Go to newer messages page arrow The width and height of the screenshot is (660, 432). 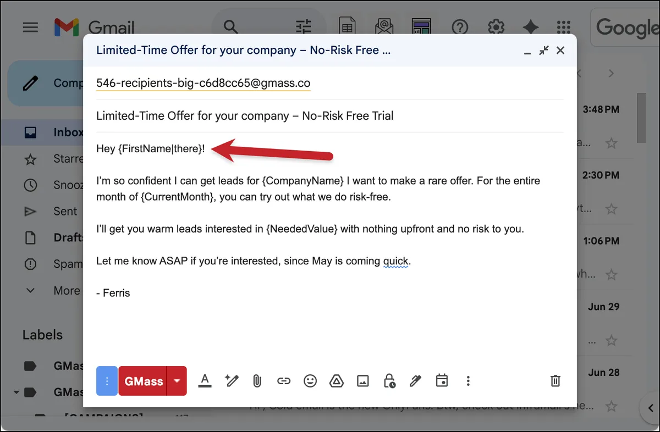point(579,73)
